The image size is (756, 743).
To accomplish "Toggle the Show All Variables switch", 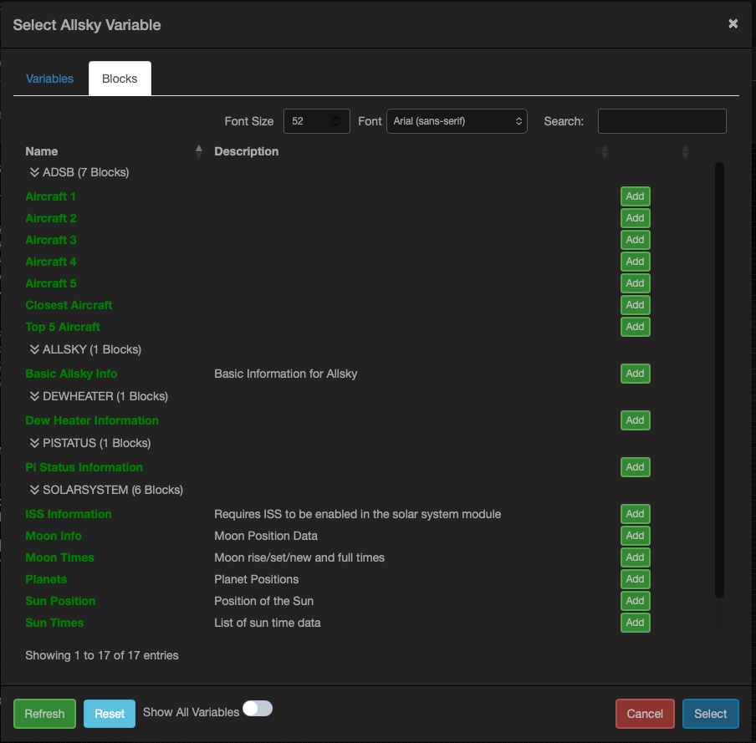I will tap(258, 710).
